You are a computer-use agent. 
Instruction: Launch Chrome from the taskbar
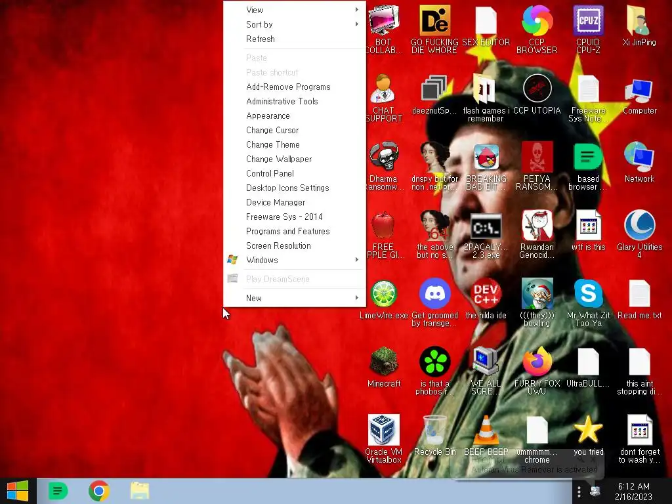coord(99,491)
